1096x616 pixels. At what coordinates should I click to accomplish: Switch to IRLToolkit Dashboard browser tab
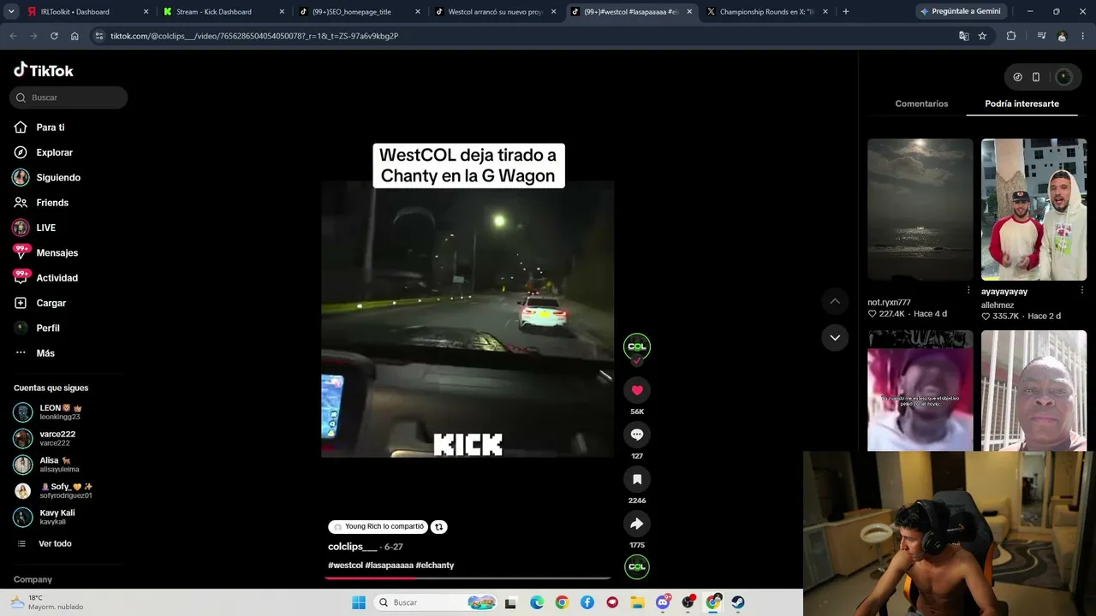coord(88,12)
